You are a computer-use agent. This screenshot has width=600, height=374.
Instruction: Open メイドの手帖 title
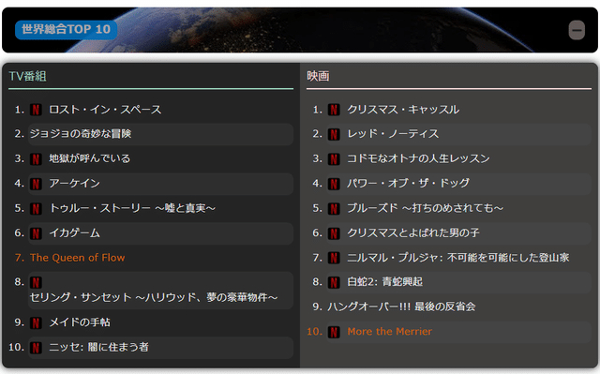pyautogui.click(x=80, y=322)
